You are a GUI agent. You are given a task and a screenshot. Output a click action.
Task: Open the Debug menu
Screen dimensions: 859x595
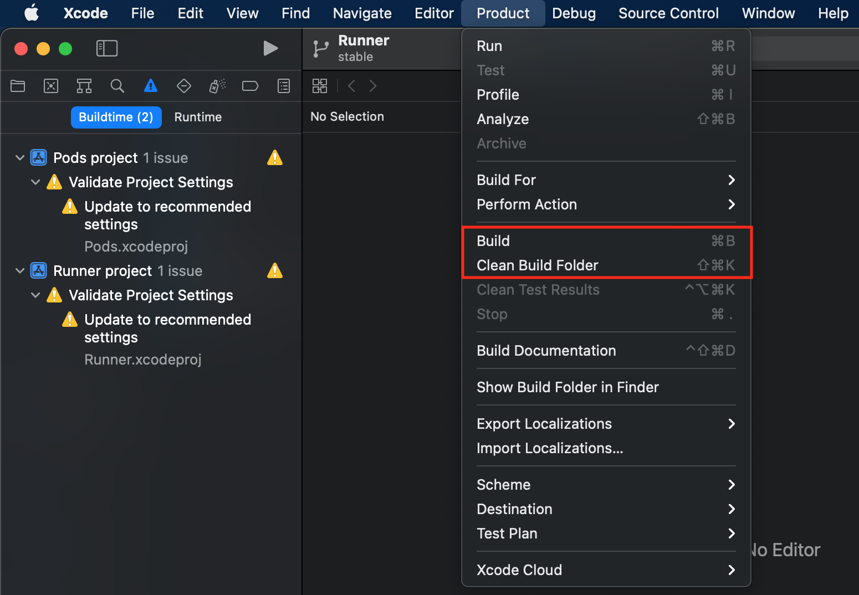574,13
